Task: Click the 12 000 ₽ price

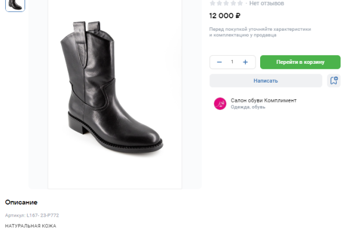Action: [x=225, y=16]
